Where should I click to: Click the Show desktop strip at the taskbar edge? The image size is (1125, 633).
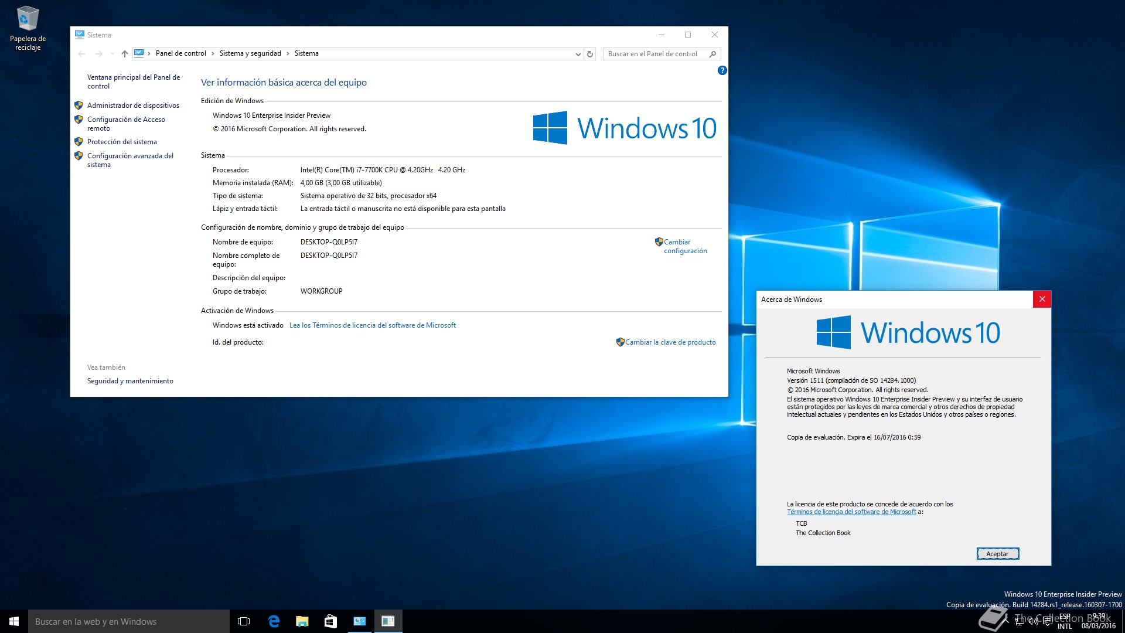click(1123, 621)
